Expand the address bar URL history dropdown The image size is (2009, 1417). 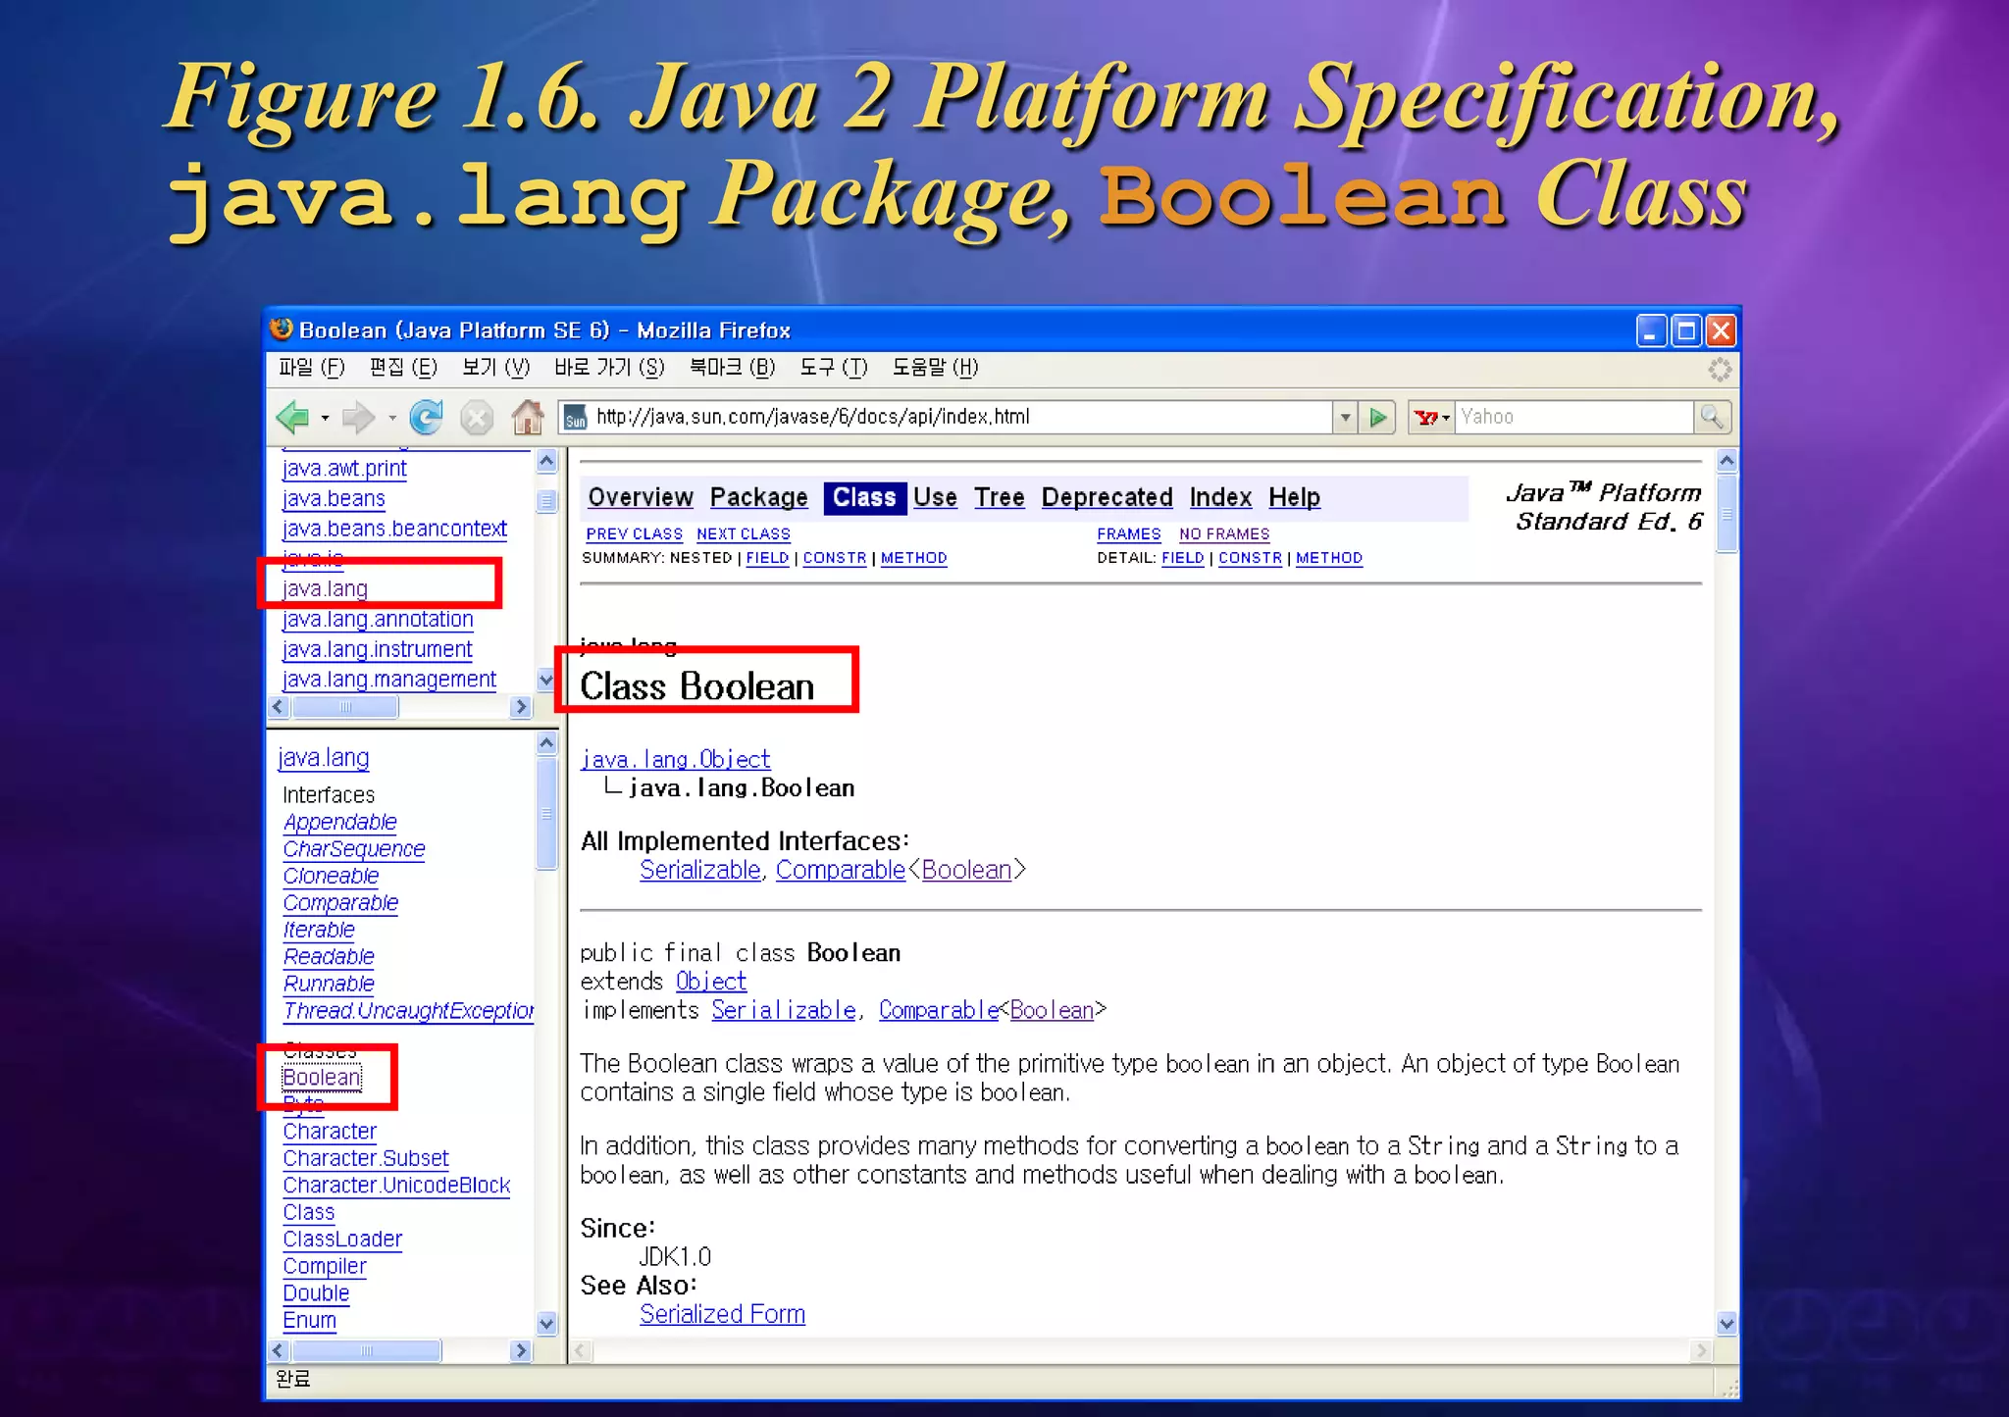1345,418
